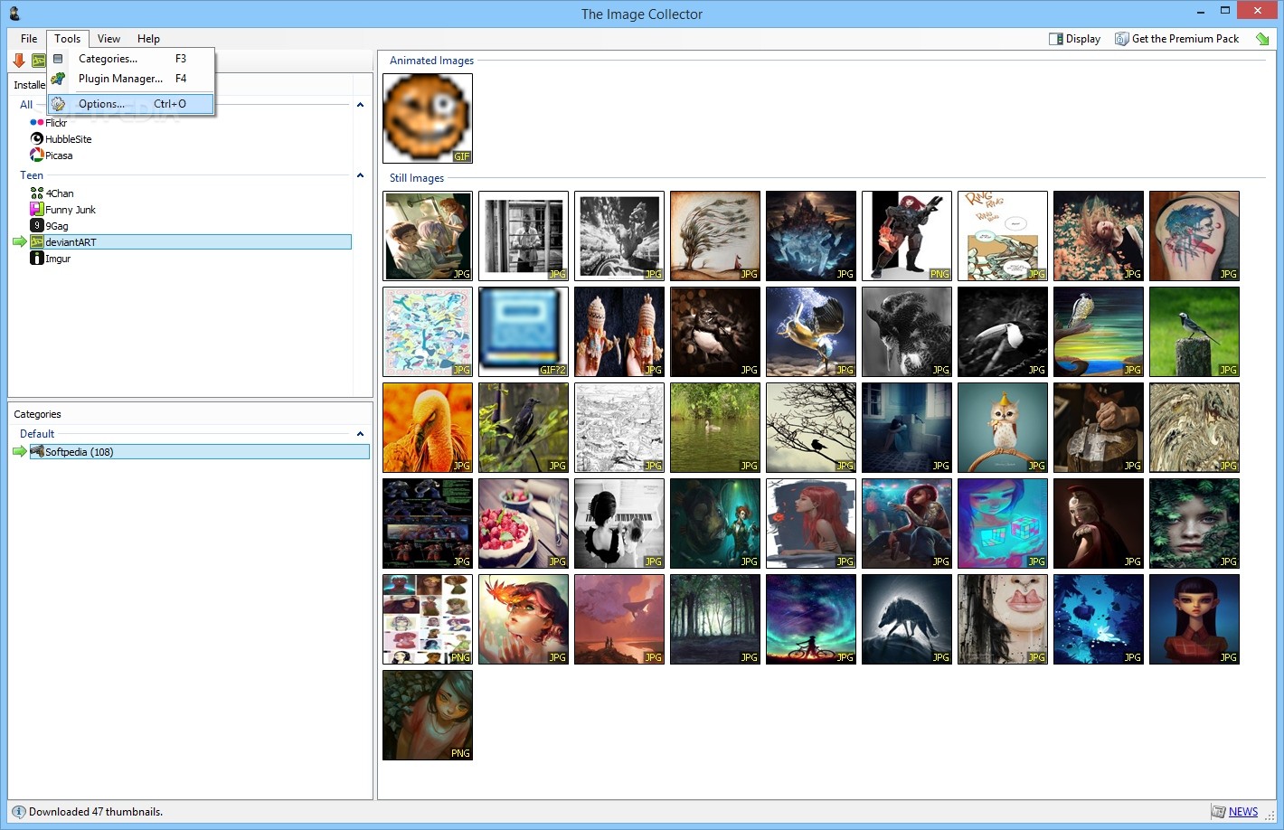Click the info icon in the status bar
Screen dimensions: 1284x830
pos(19,812)
